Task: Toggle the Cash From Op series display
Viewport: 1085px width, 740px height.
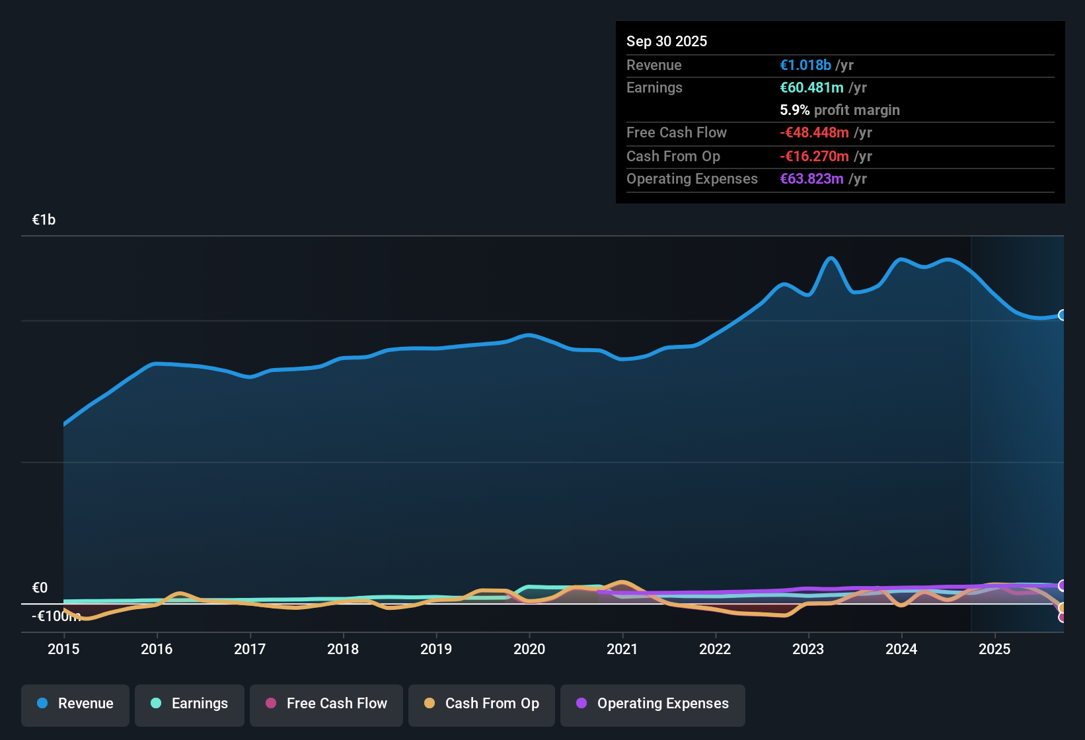Action: point(481,705)
